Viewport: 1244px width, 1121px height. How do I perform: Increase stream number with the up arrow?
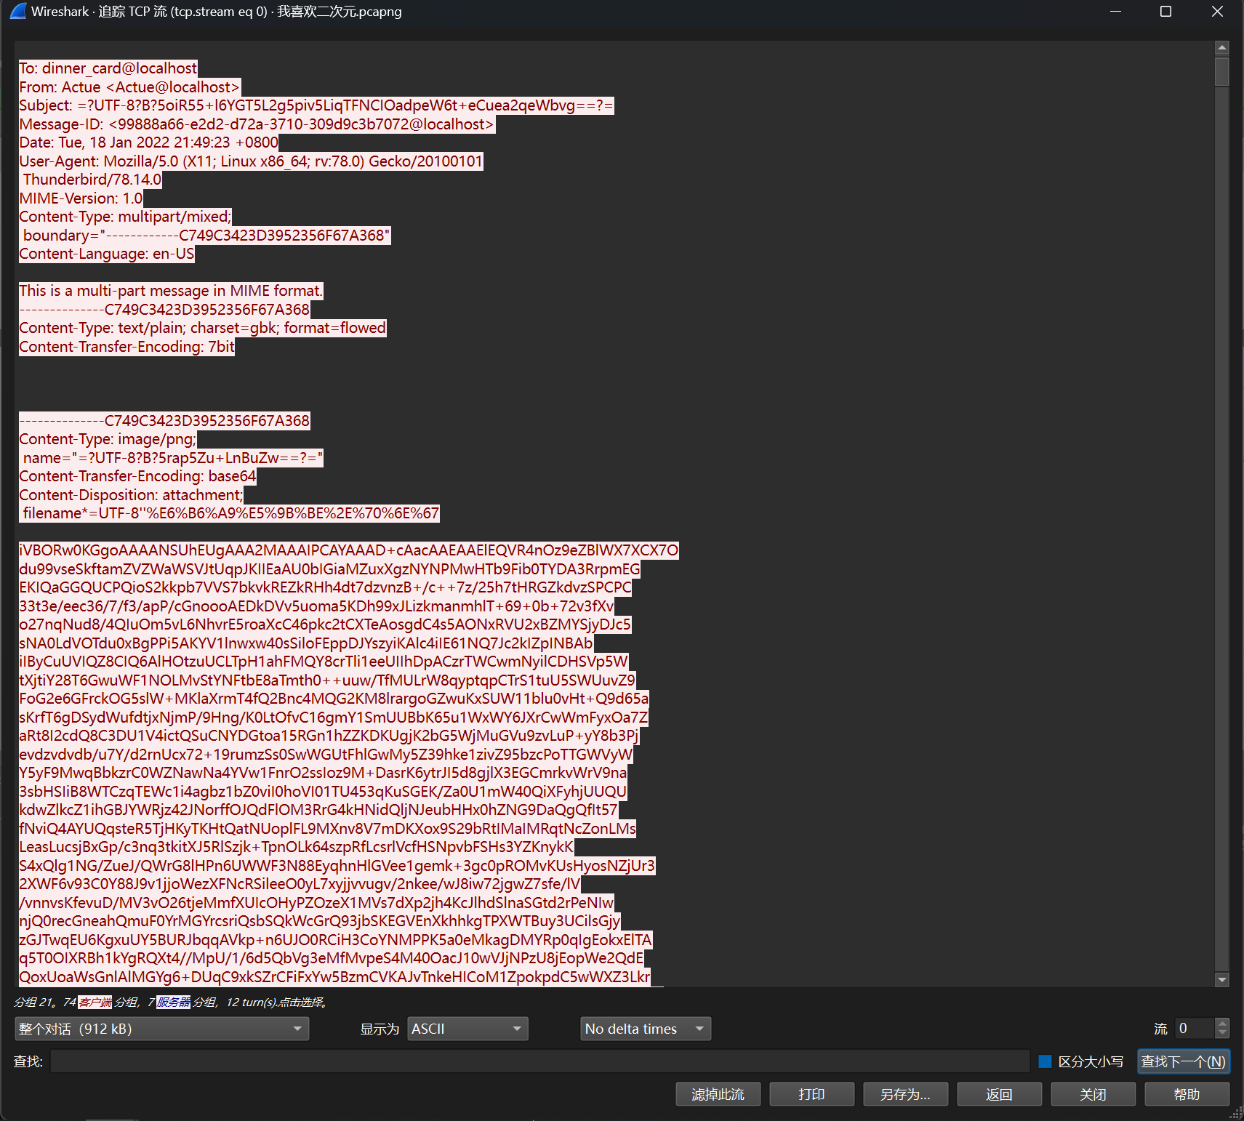point(1222,1024)
